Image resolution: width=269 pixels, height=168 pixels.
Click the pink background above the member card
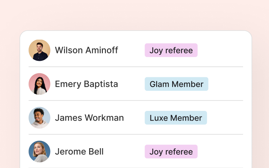click(x=134, y=15)
